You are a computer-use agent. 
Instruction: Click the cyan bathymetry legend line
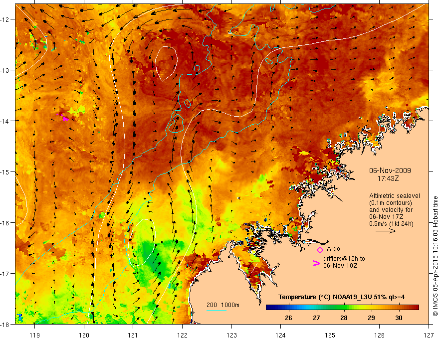pos(217,310)
